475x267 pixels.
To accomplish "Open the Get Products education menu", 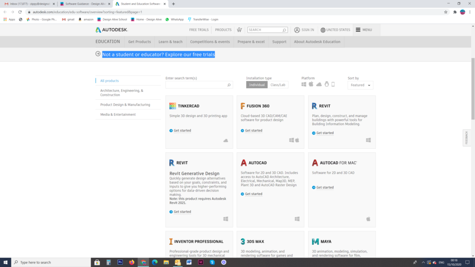I will [139, 42].
